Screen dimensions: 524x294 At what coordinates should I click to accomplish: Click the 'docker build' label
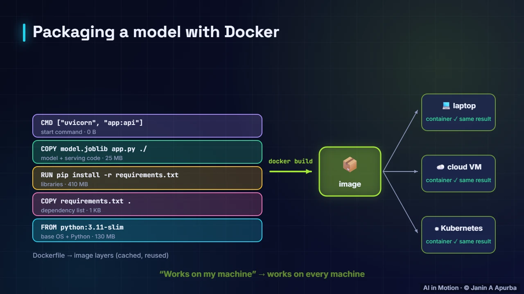point(291,161)
